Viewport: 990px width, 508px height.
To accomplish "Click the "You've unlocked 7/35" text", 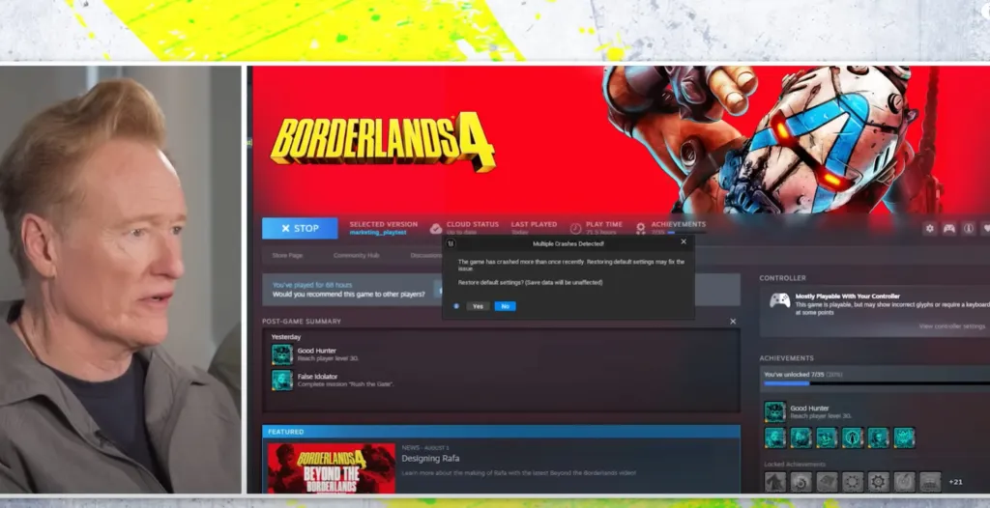I will click(x=795, y=374).
